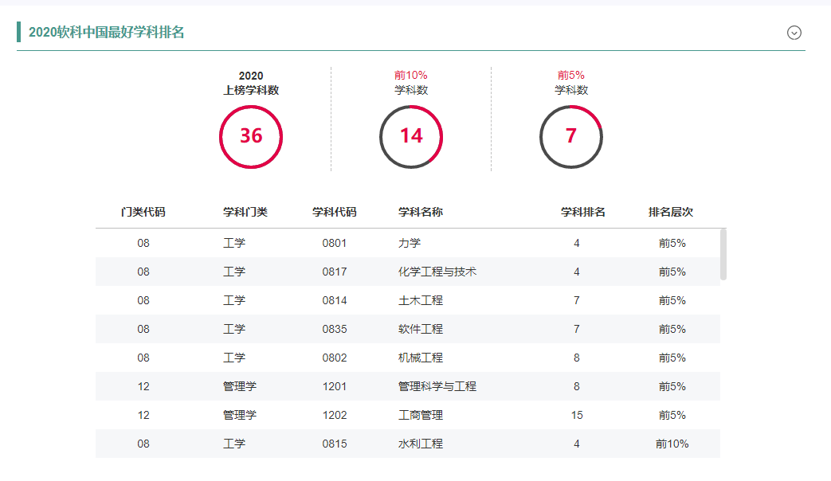This screenshot has height=481, width=831.
Task: Click the section title 2020软科中国最好学科排名
Action: coord(107,33)
